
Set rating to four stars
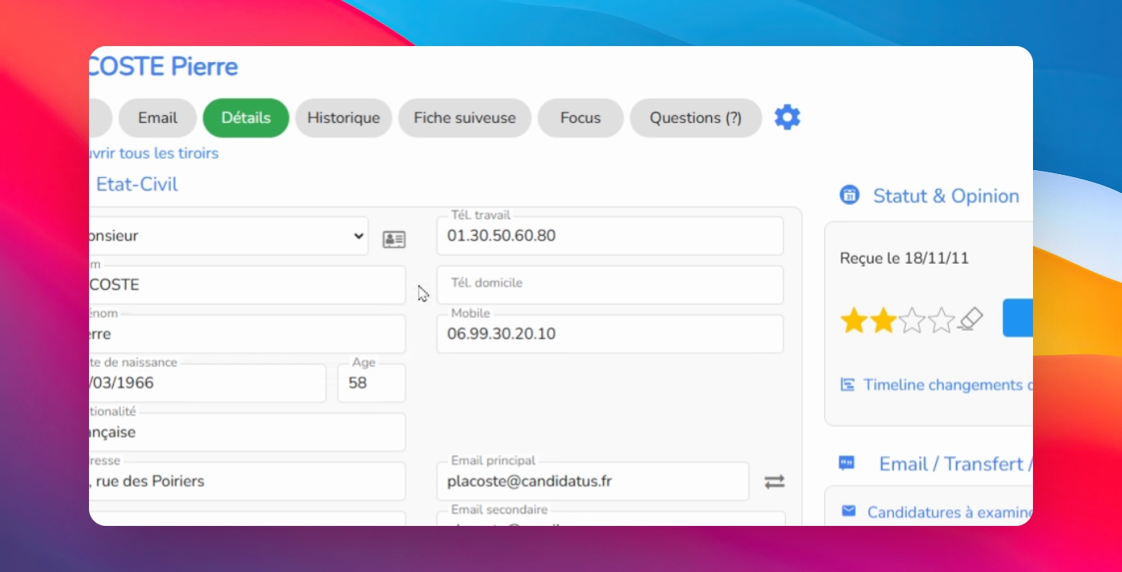click(942, 321)
